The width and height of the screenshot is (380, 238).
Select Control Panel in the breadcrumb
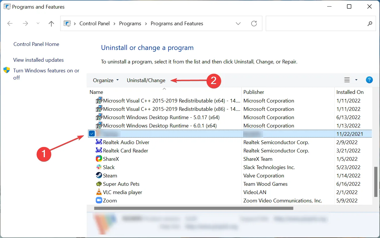[x=94, y=24]
